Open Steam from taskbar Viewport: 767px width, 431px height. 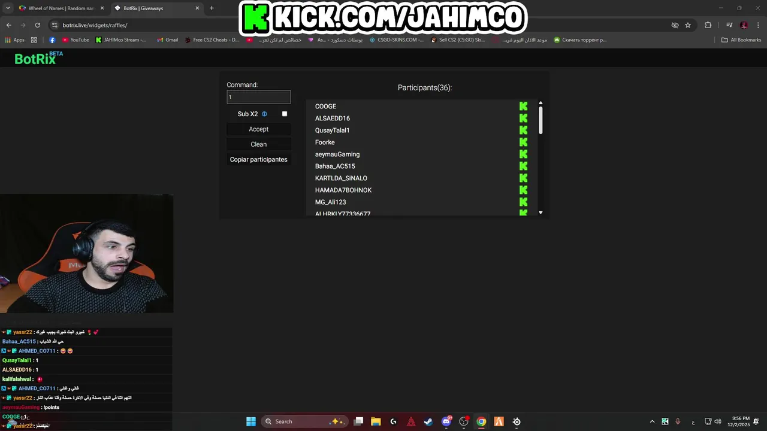428,421
